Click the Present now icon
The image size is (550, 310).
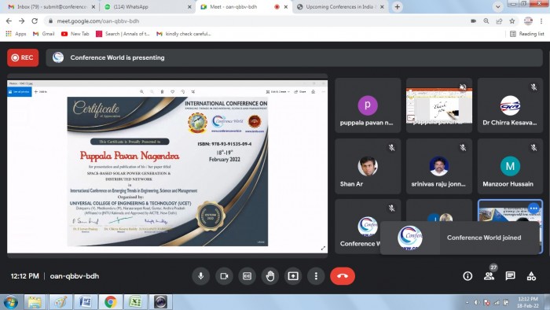[293, 276]
